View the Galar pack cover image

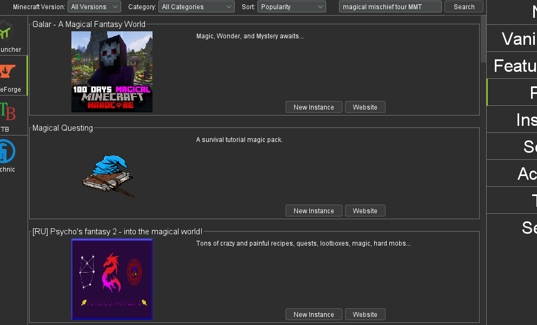tap(111, 72)
